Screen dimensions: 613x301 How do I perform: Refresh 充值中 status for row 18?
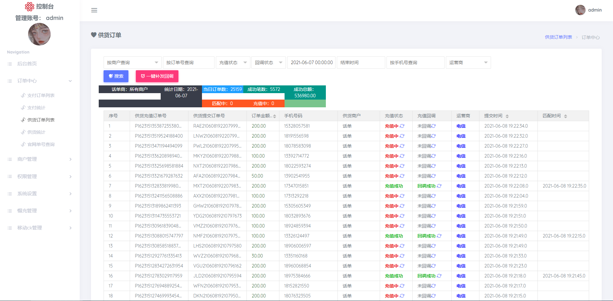[402, 296]
